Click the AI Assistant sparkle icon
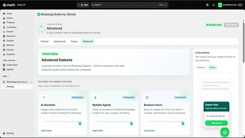Viewport: 245px width, 138px height. (44, 98)
